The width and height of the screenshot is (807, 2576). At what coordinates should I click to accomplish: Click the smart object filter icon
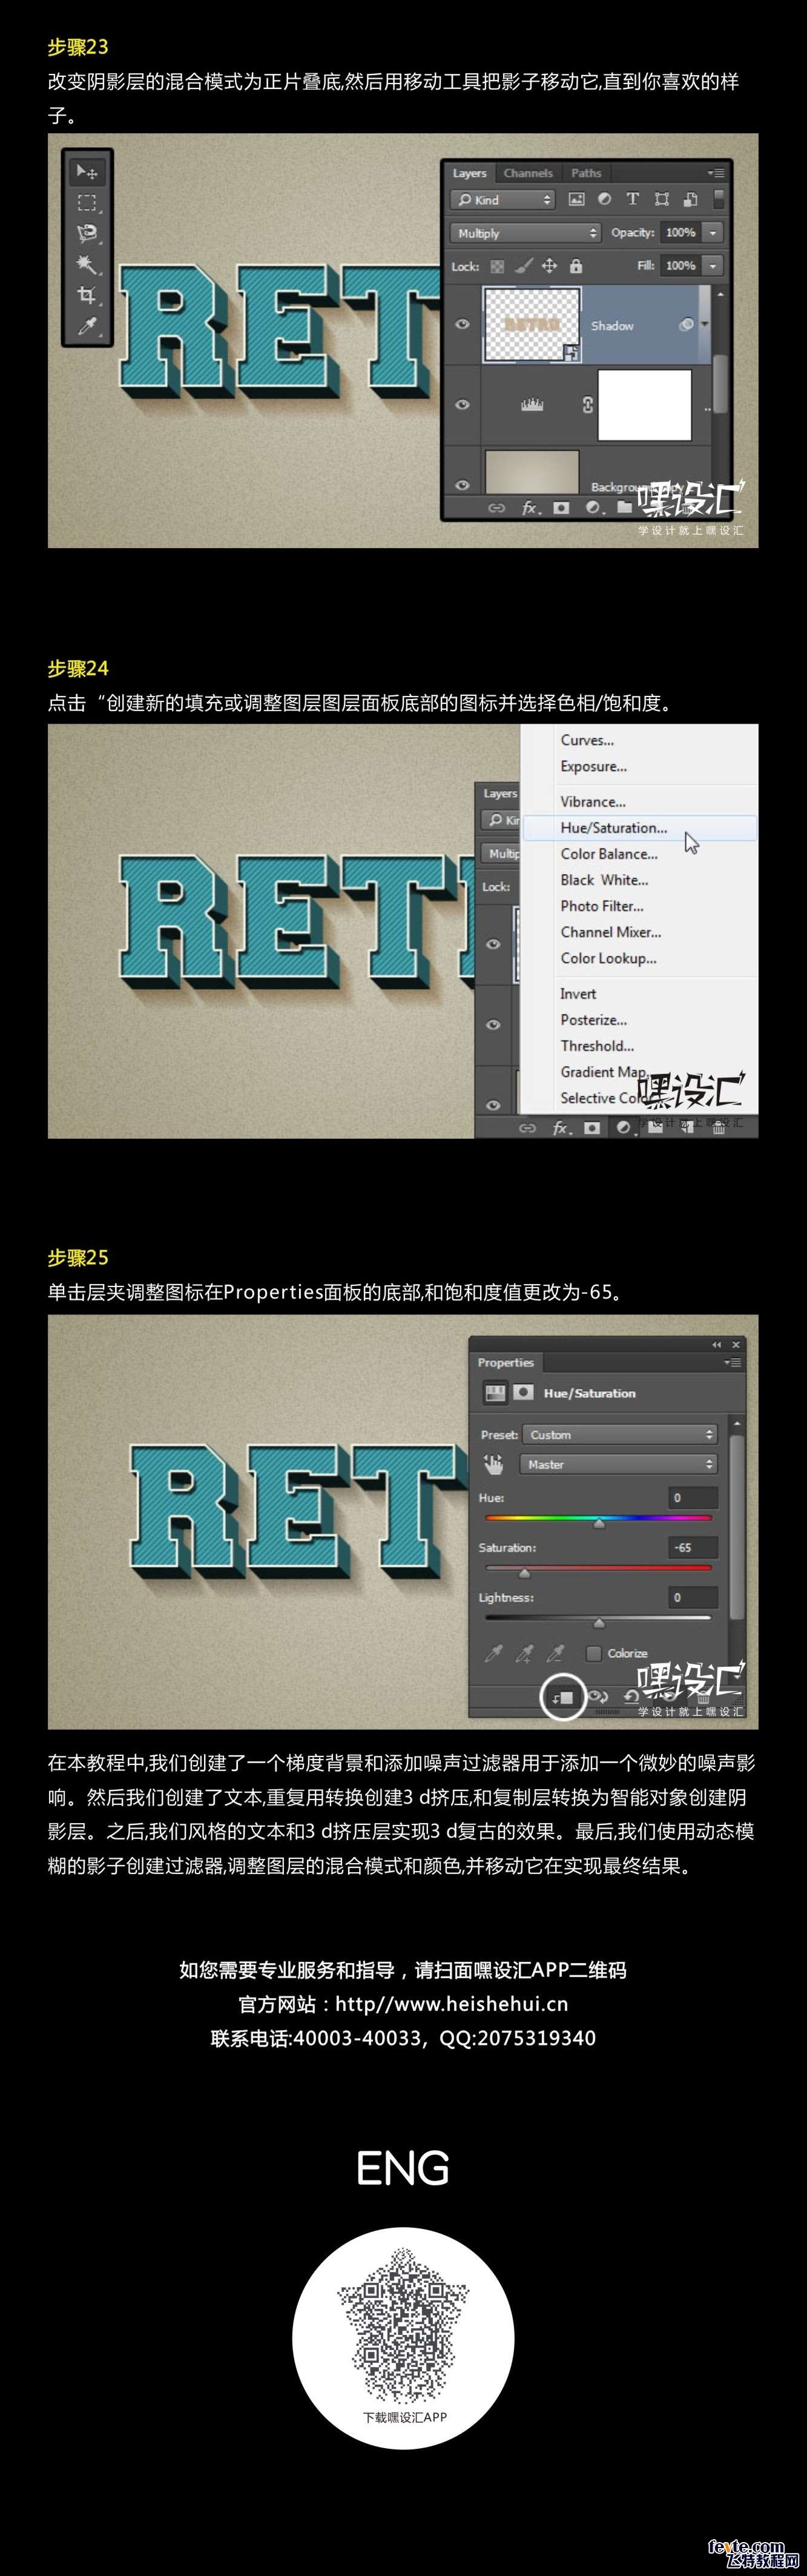(x=690, y=199)
